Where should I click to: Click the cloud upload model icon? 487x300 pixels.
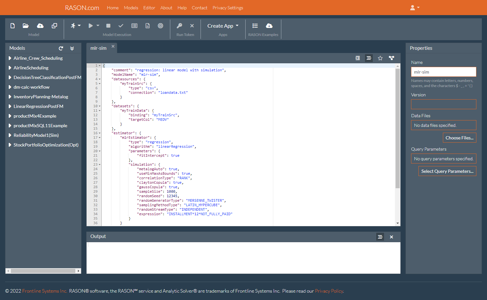[x=40, y=26]
